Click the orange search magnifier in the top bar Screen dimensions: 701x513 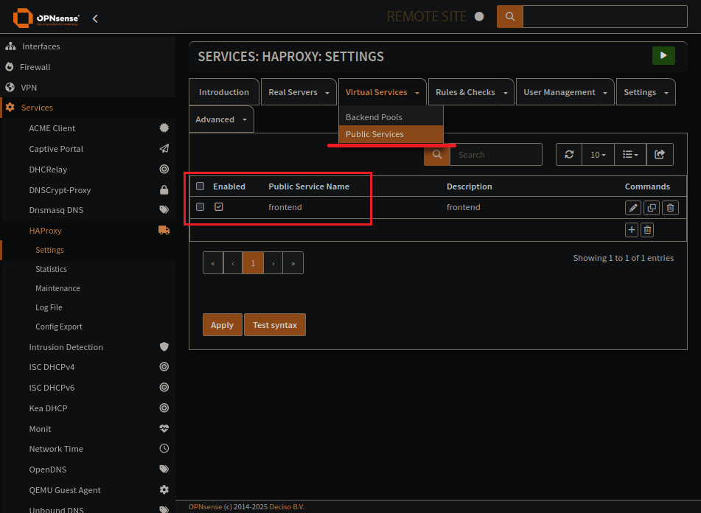(509, 16)
